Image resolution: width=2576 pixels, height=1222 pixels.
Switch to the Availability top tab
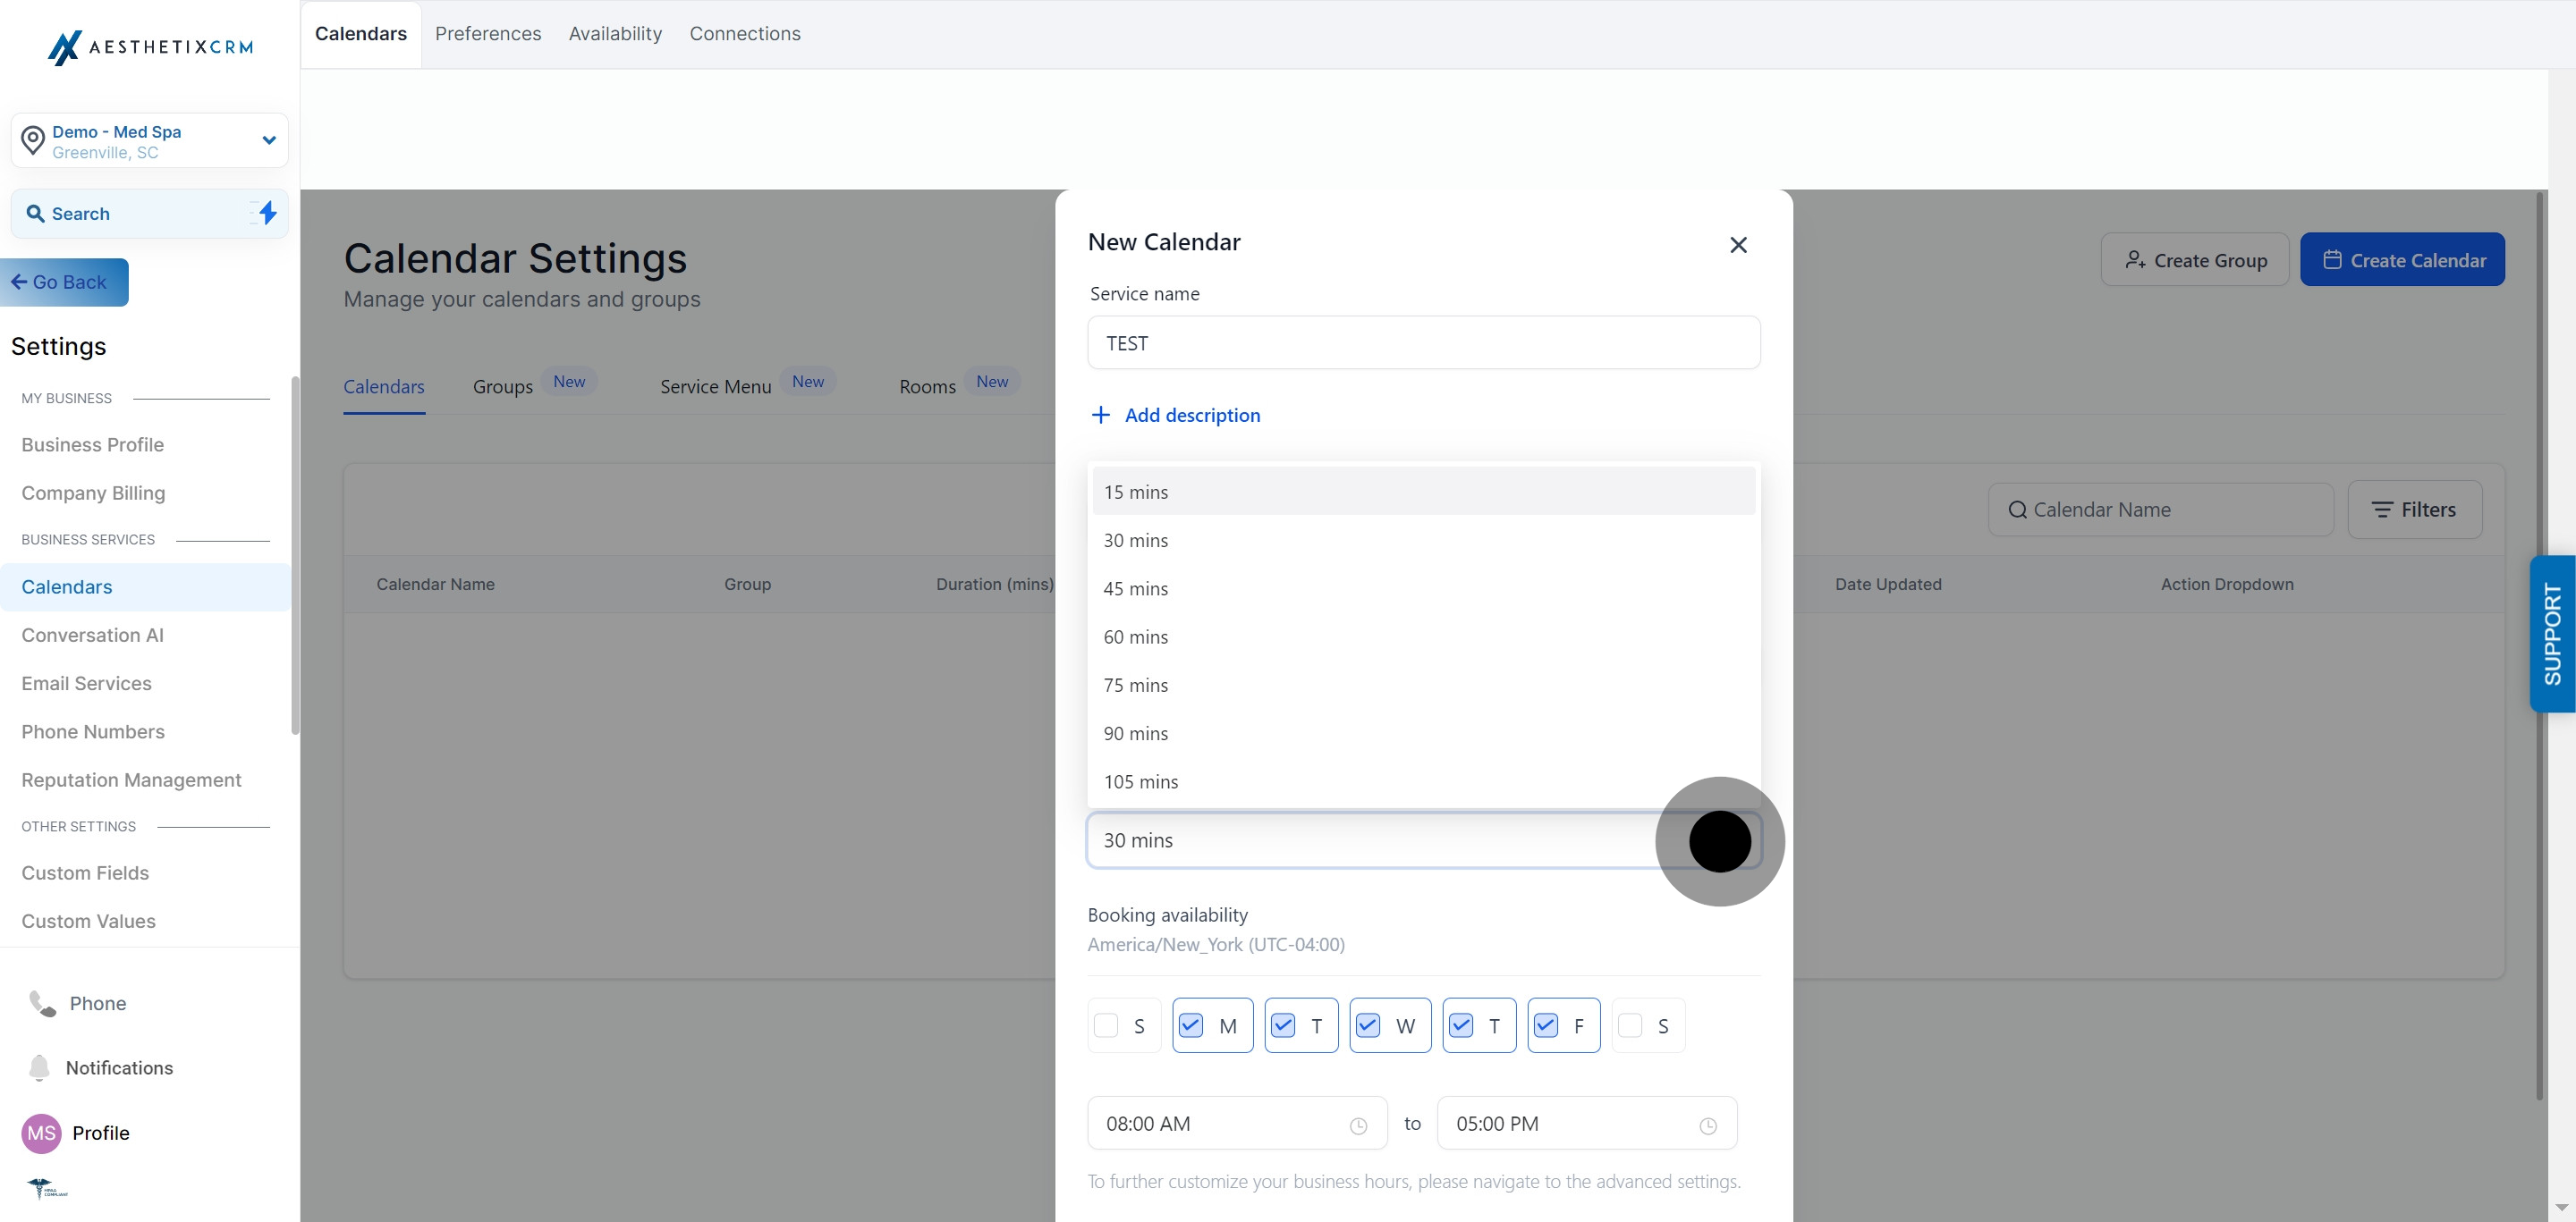tap(615, 34)
